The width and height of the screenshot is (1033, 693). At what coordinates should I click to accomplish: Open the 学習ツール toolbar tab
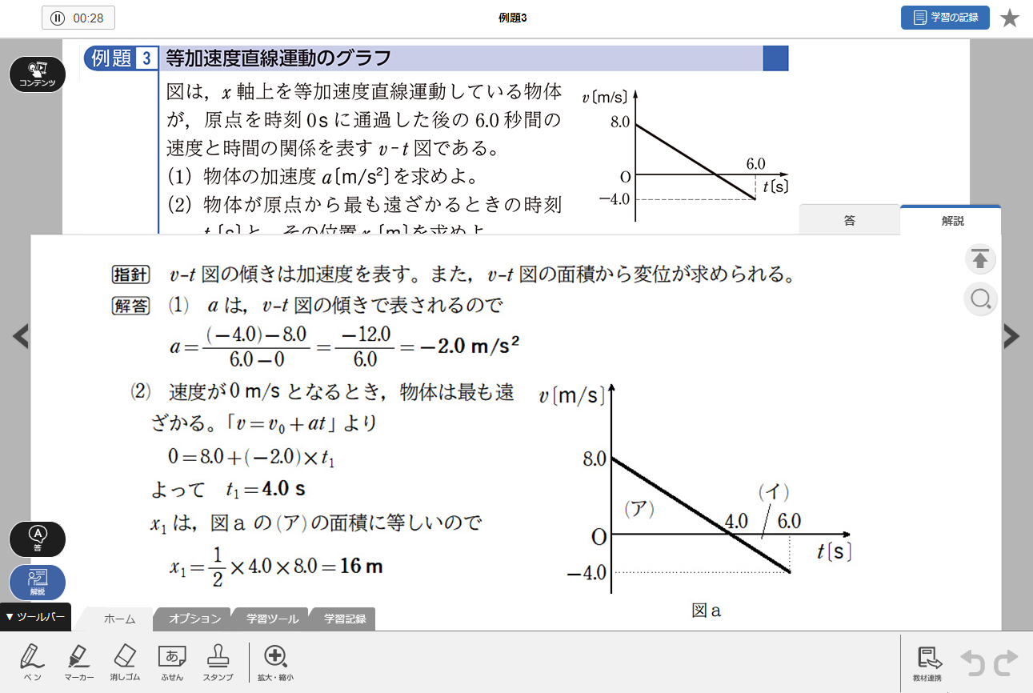pos(272,619)
